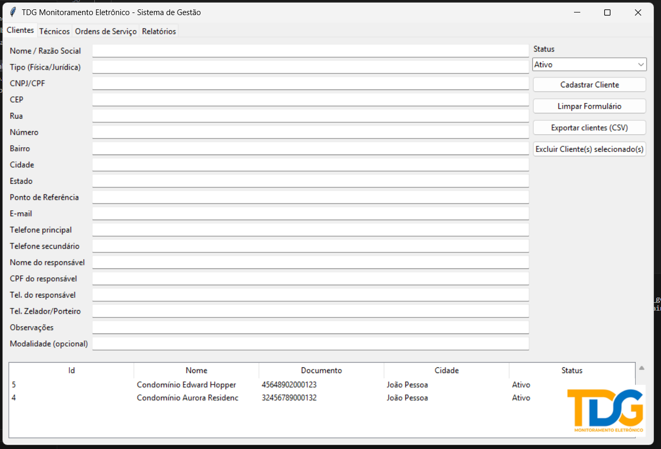Export clients with Exportar clientes (CSV)
Image resolution: width=661 pixels, height=449 pixels.
(589, 127)
